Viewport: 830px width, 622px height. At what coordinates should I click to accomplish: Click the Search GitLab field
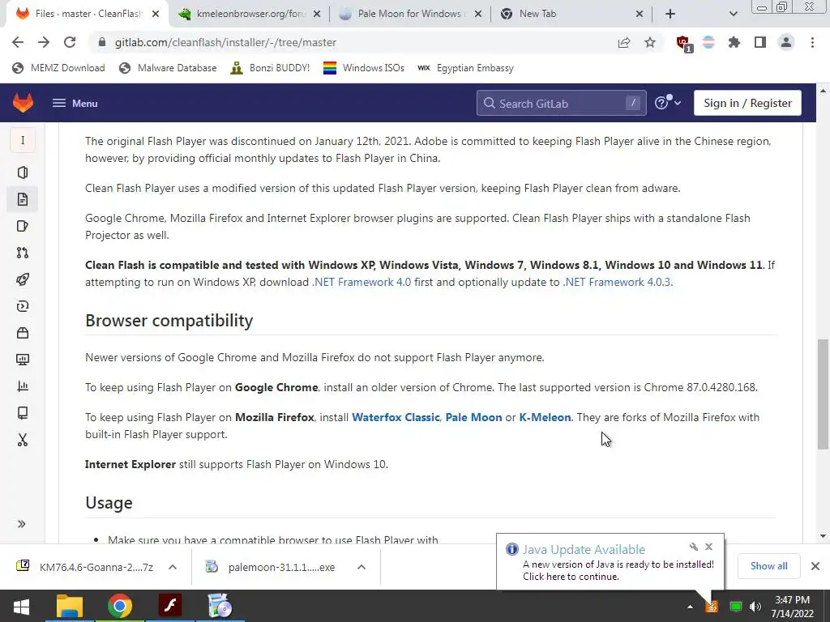click(x=561, y=103)
